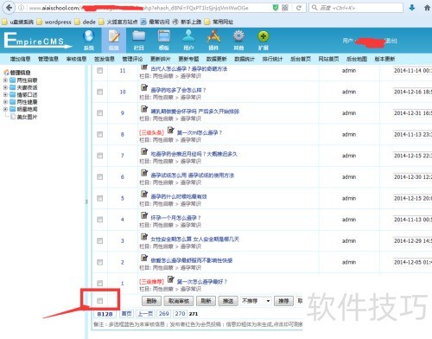
Task: Open the 不推荐 dropdown
Action: (256, 301)
